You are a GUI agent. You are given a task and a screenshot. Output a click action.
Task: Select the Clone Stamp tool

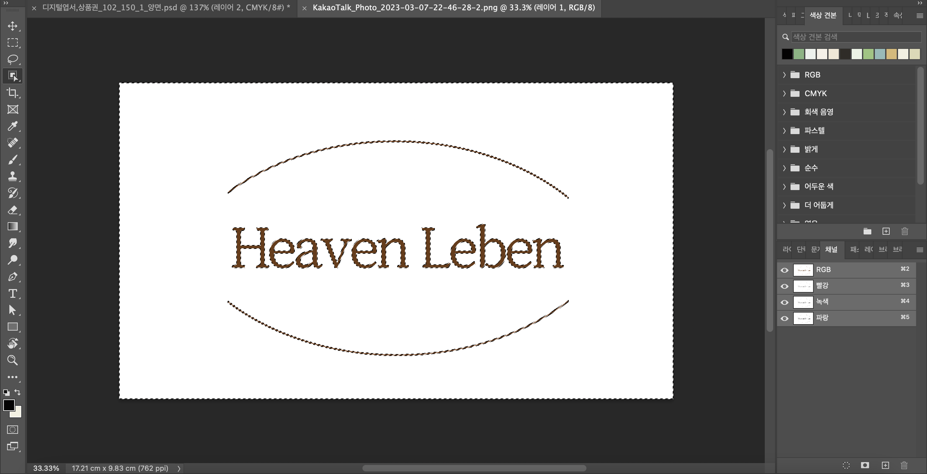(13, 176)
